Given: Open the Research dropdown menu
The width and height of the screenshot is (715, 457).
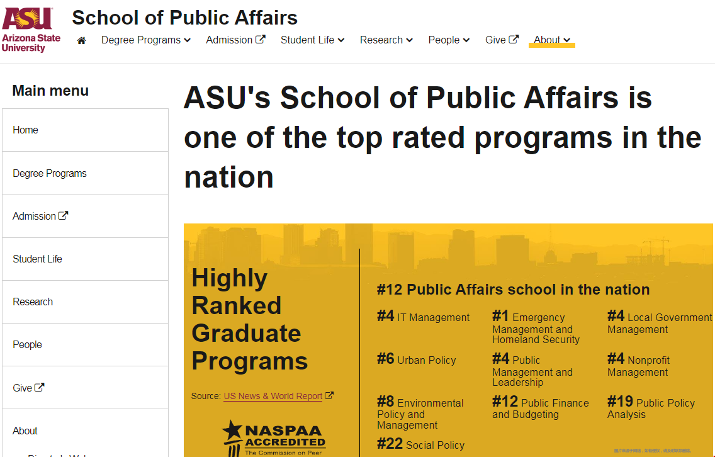Looking at the screenshot, I should (x=386, y=40).
